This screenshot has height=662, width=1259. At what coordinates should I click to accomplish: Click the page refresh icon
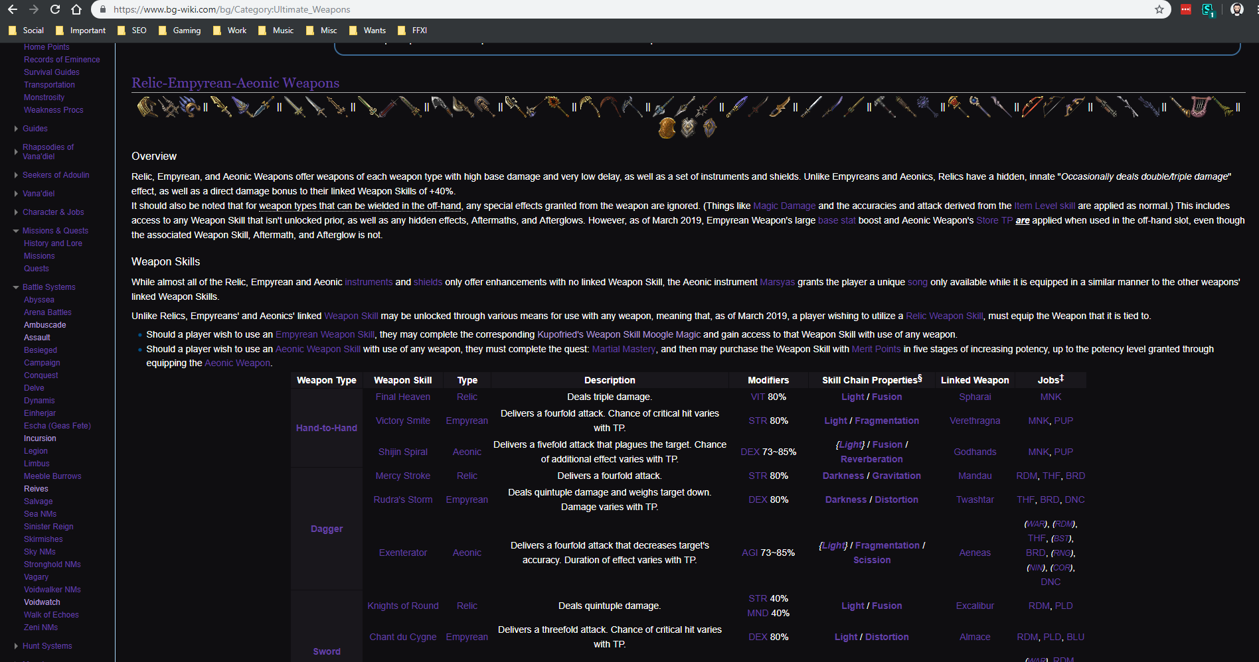click(x=54, y=9)
